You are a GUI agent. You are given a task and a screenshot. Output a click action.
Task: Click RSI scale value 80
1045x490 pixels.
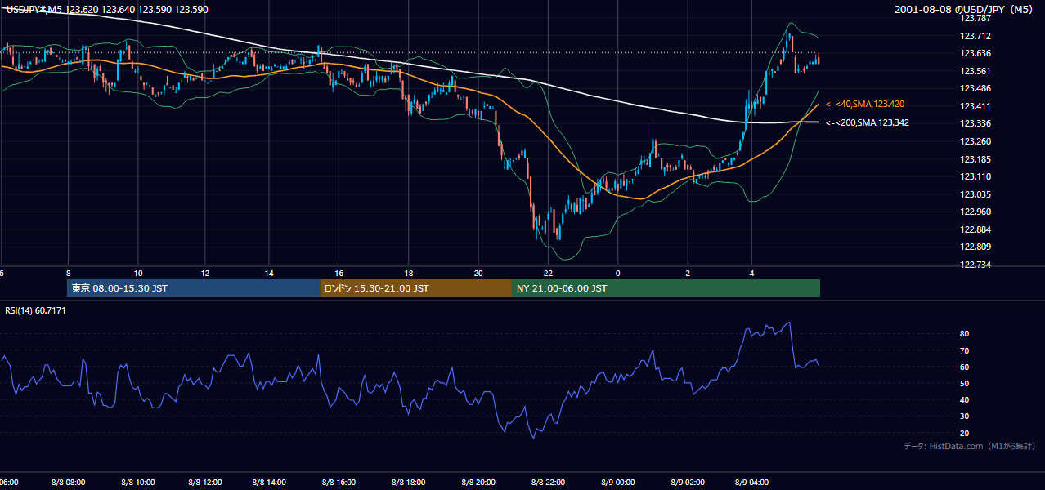click(x=965, y=334)
